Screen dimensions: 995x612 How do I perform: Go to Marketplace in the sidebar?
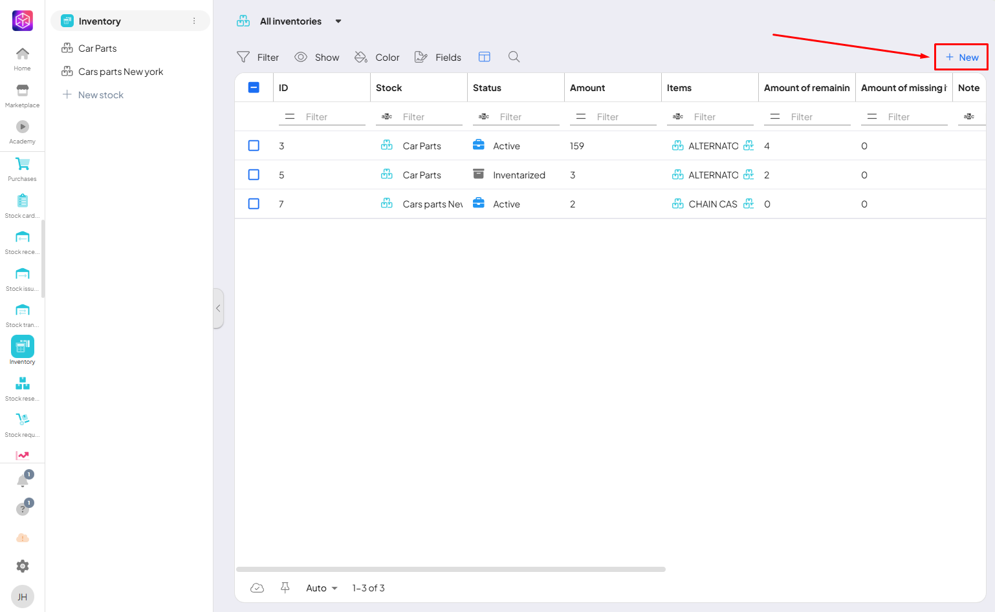click(x=23, y=95)
